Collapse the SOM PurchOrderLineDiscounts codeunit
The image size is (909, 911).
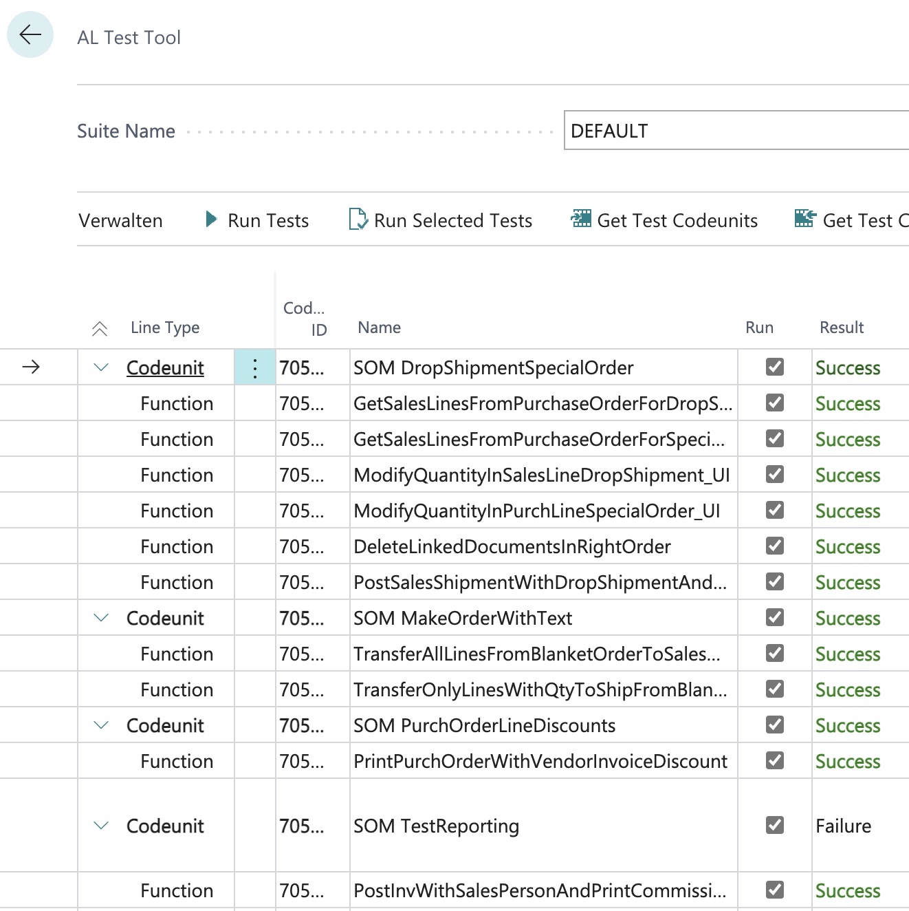coord(101,725)
